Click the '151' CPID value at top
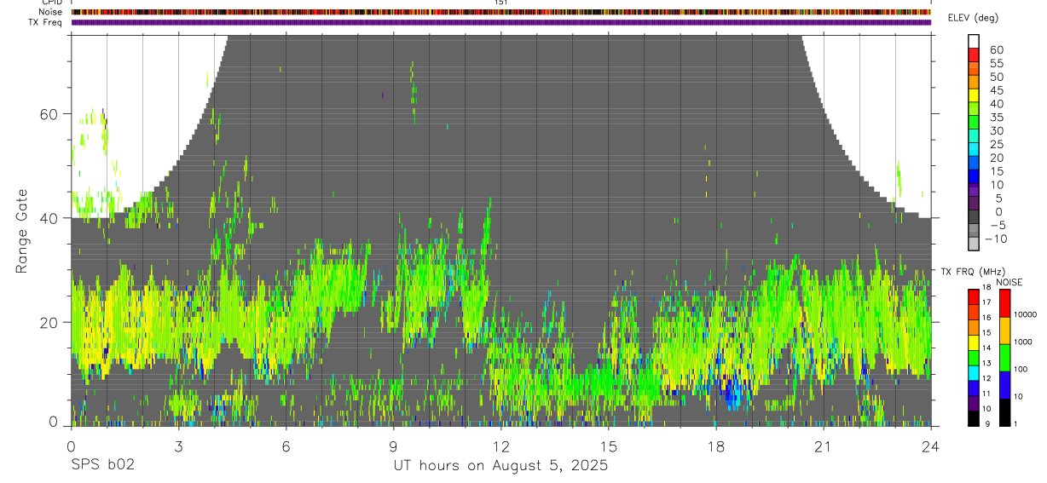 (500, 3)
